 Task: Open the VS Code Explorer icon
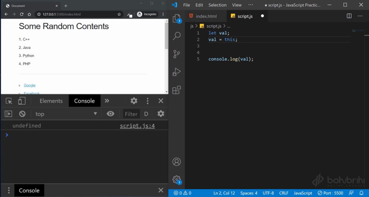coord(176,18)
